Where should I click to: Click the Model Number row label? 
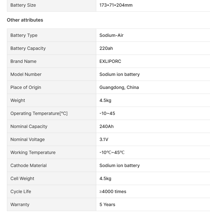click(x=26, y=74)
